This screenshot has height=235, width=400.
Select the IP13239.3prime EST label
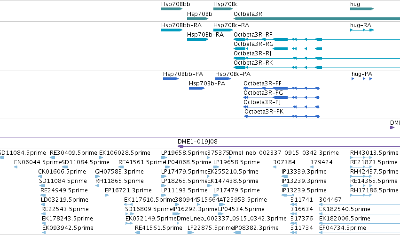[304, 181]
